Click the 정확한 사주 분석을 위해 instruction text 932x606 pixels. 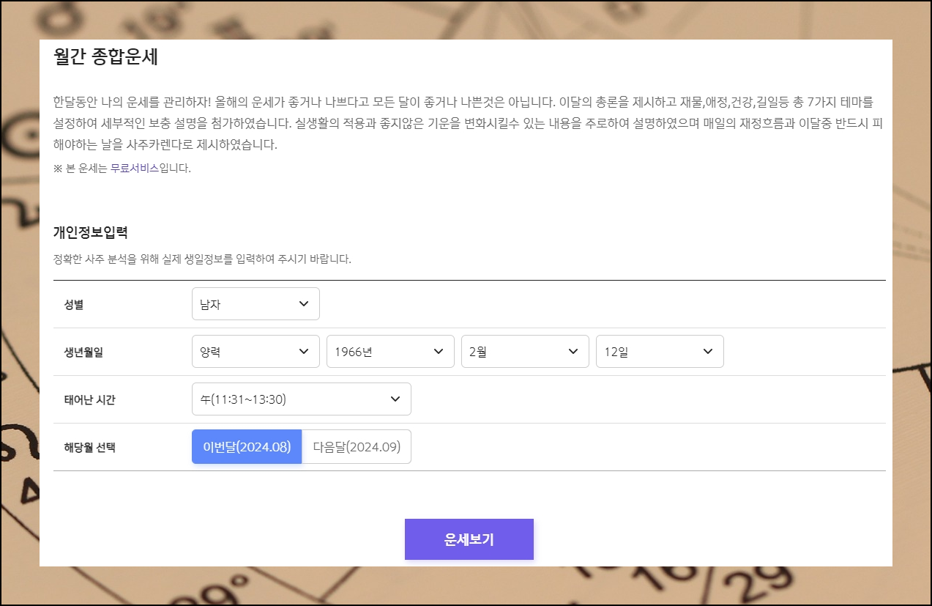[202, 259]
